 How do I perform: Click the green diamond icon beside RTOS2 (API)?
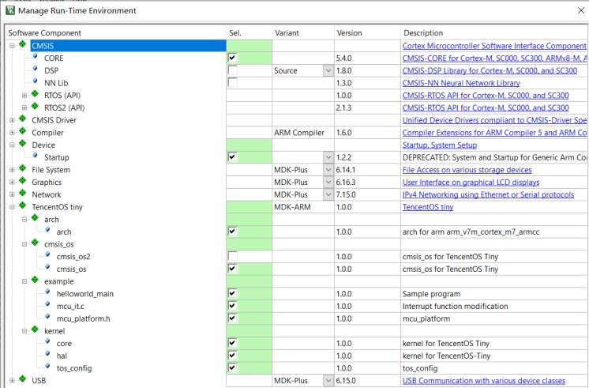tap(35, 107)
